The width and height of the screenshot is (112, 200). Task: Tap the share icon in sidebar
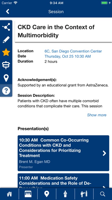[6, 27]
